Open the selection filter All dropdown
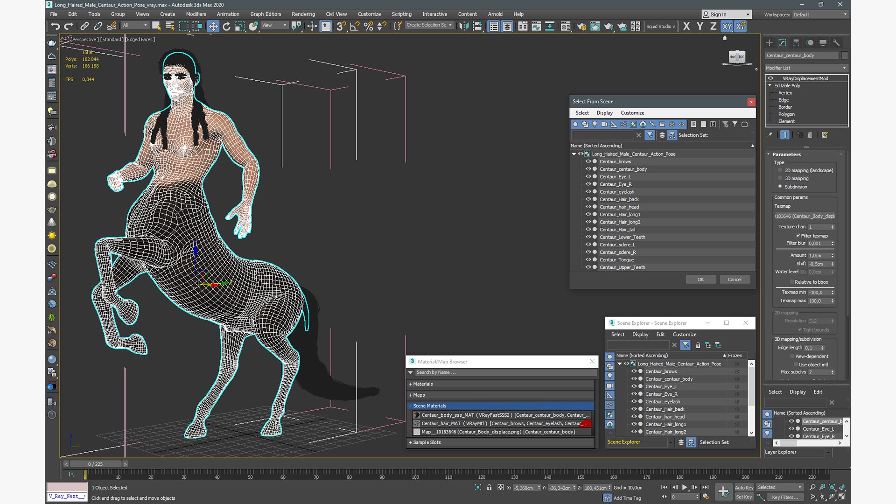Screen dimensions: 896x504 135,25
